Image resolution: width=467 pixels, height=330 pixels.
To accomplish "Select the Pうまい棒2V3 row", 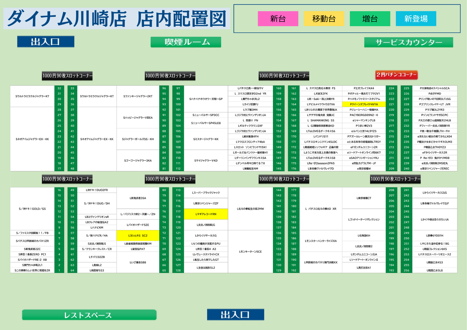I will [x=364, y=126].
